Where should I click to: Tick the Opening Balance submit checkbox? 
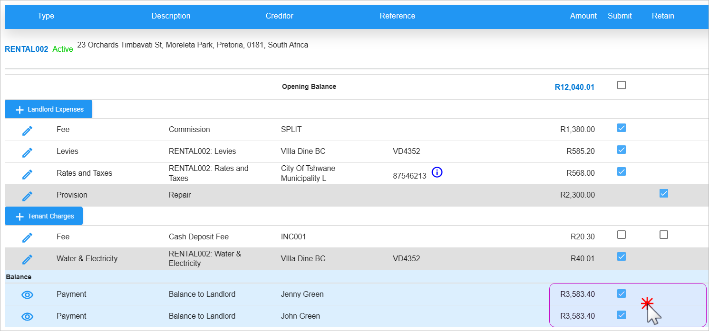(x=621, y=85)
